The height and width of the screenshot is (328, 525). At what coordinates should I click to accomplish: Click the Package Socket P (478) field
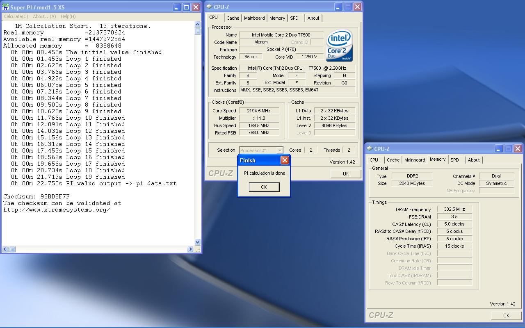tap(281, 50)
